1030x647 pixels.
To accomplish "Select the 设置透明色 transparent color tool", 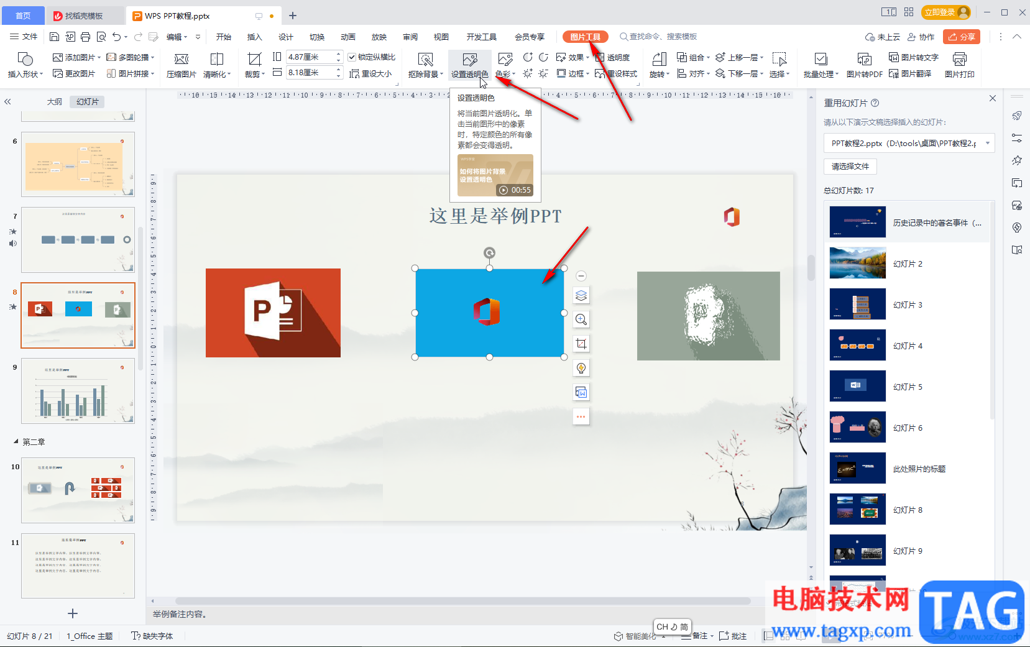I will click(x=470, y=65).
